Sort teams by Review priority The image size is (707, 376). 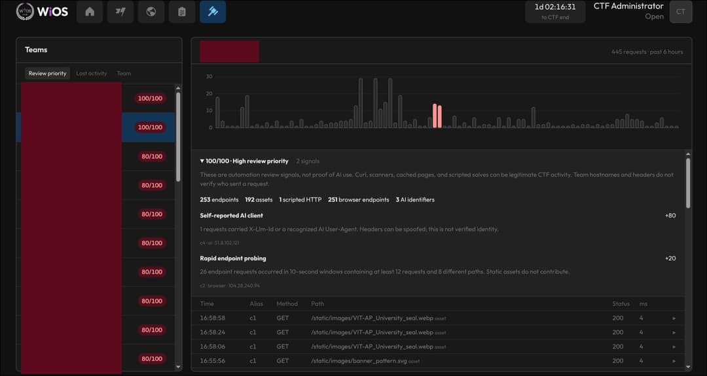[x=47, y=73]
